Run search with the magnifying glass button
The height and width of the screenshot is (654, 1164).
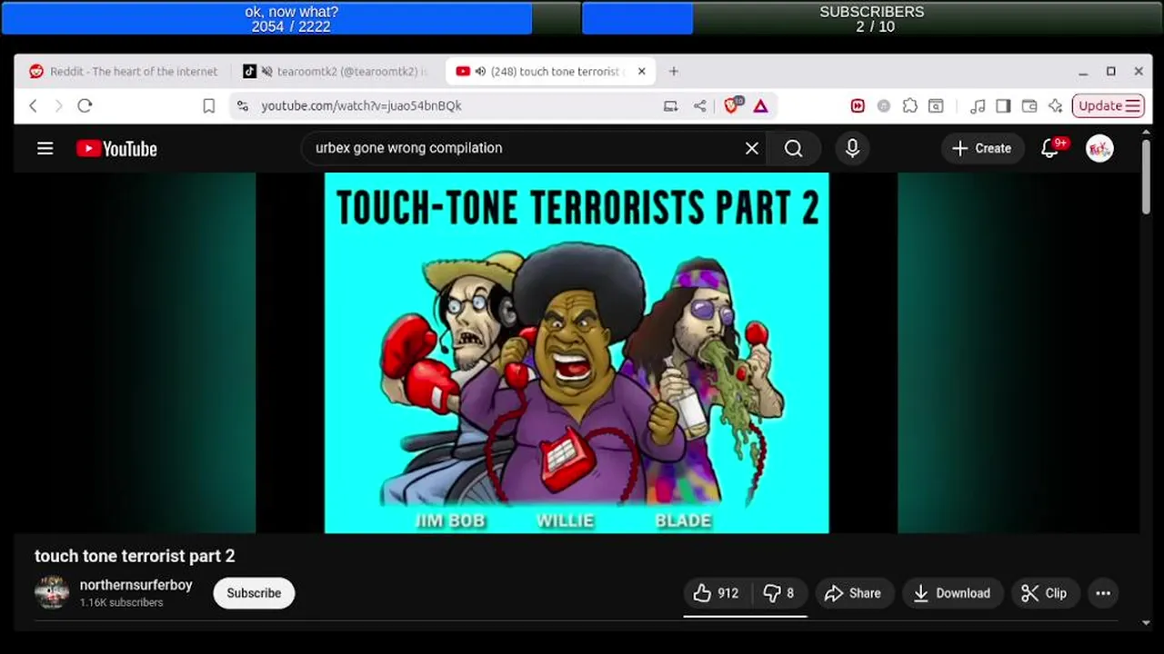point(793,148)
